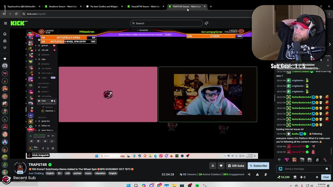Click the lock emote in emote bar
Viewport: 333px width, 187px height.
(317, 160)
